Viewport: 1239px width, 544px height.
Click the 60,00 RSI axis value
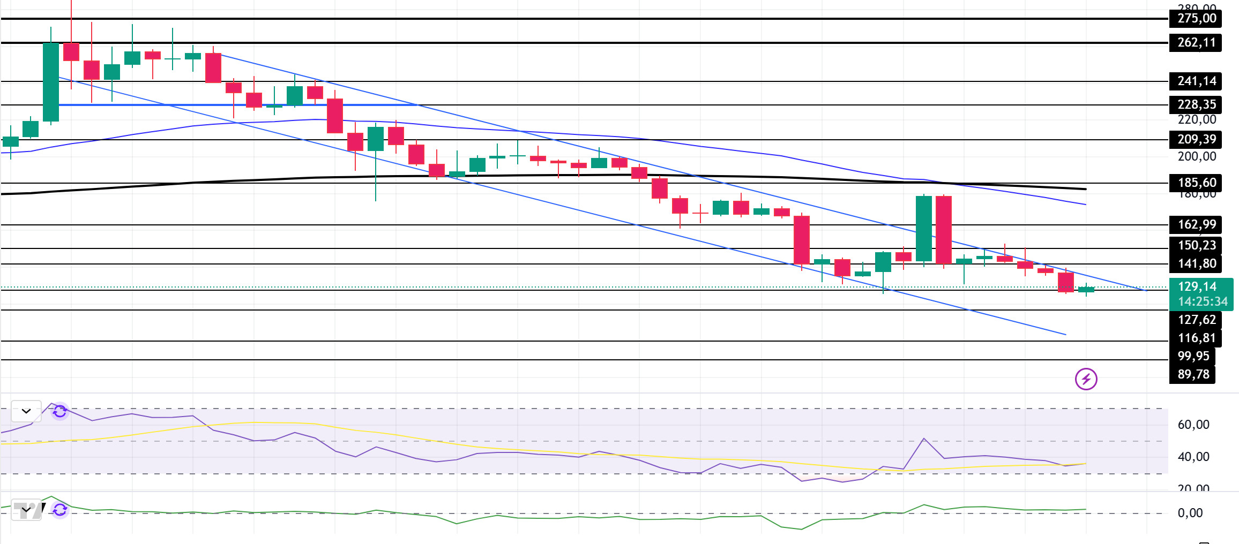(1193, 425)
